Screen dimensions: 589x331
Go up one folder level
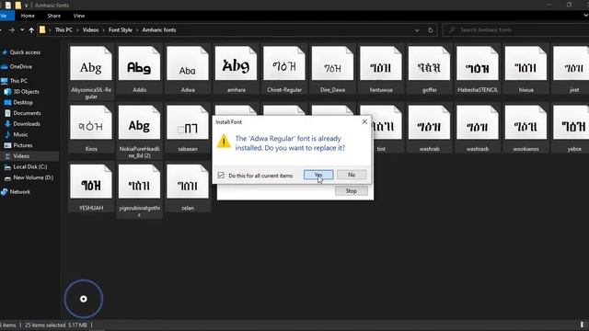coord(31,30)
